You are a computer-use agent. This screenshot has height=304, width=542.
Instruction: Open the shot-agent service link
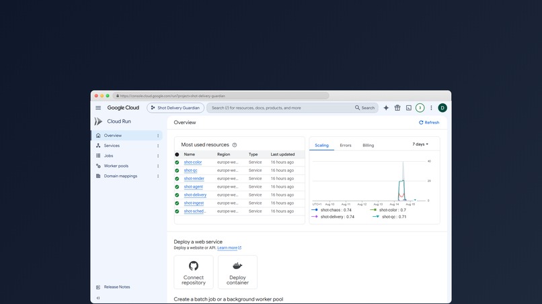193,187
